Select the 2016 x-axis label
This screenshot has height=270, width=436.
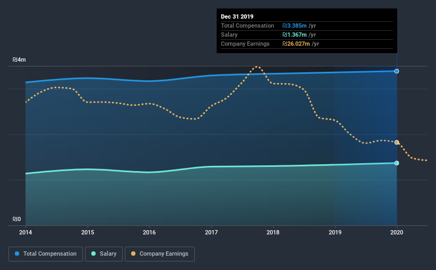149,232
